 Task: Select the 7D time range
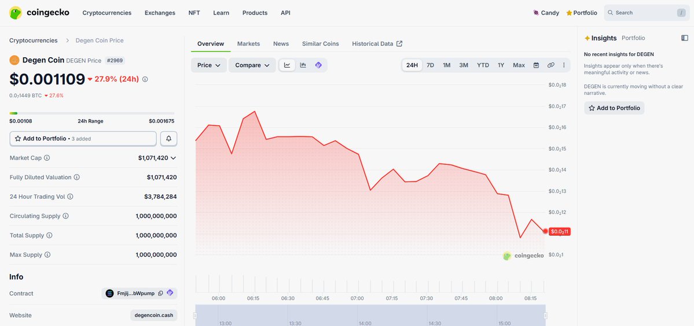click(430, 65)
